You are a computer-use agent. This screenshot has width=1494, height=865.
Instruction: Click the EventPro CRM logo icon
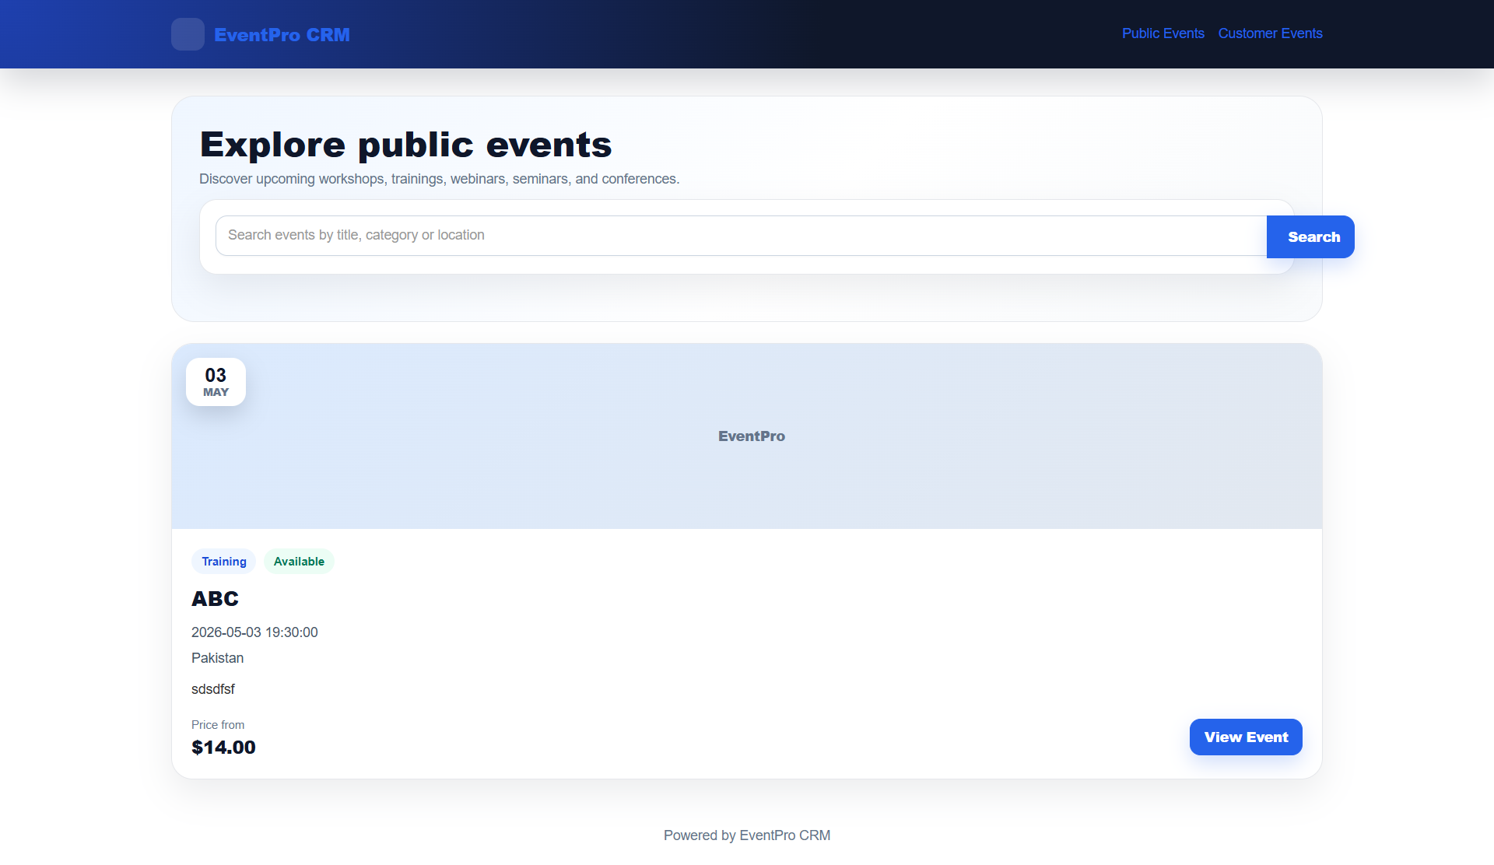point(187,34)
